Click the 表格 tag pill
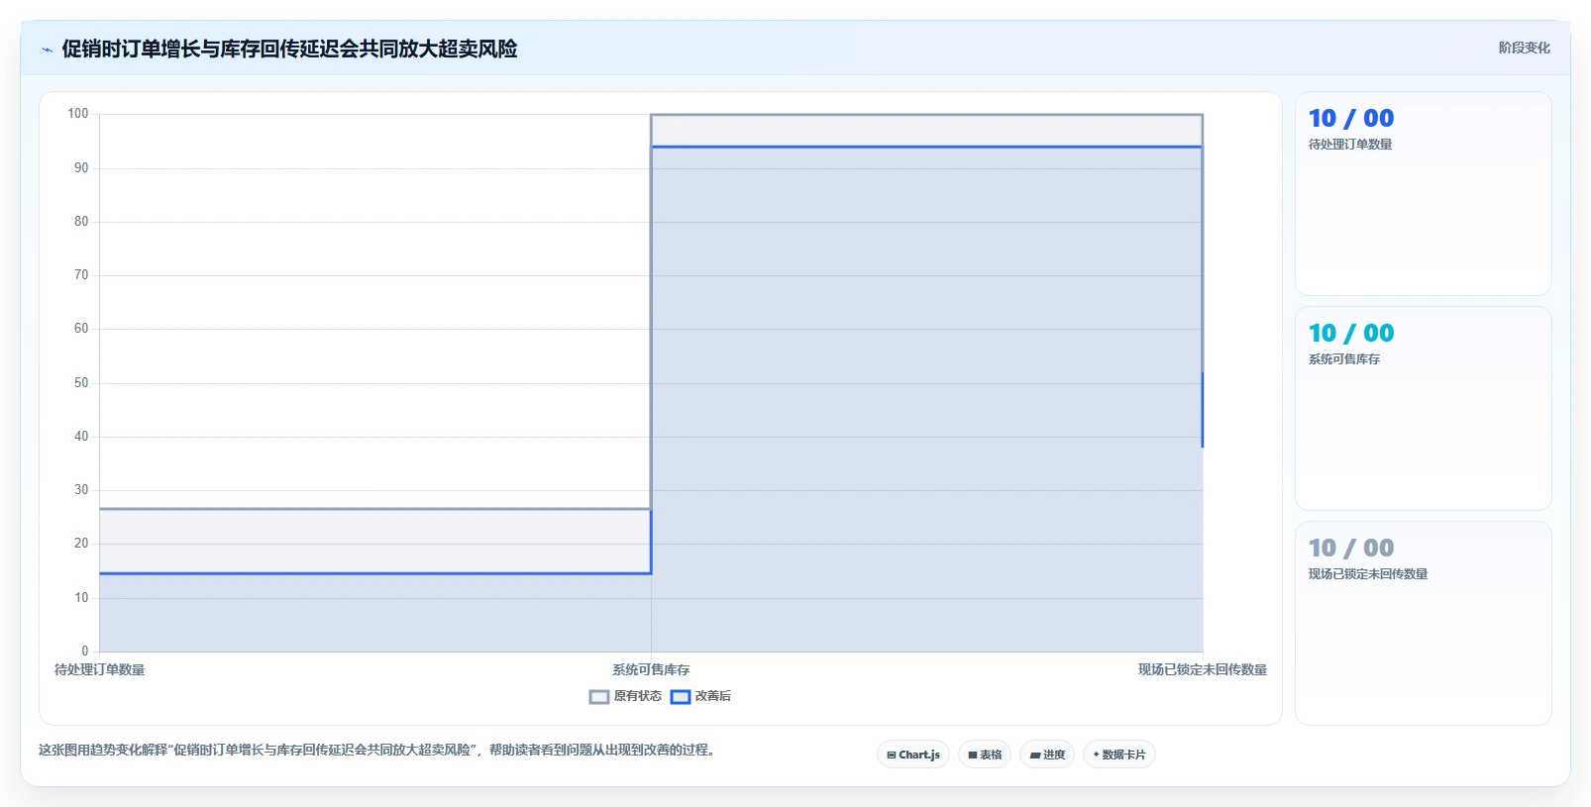This screenshot has height=807, width=1591. [985, 755]
